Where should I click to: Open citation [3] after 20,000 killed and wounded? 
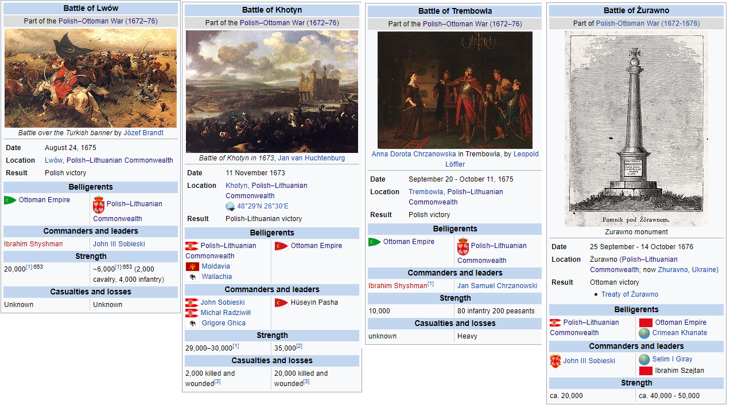pos(306,381)
